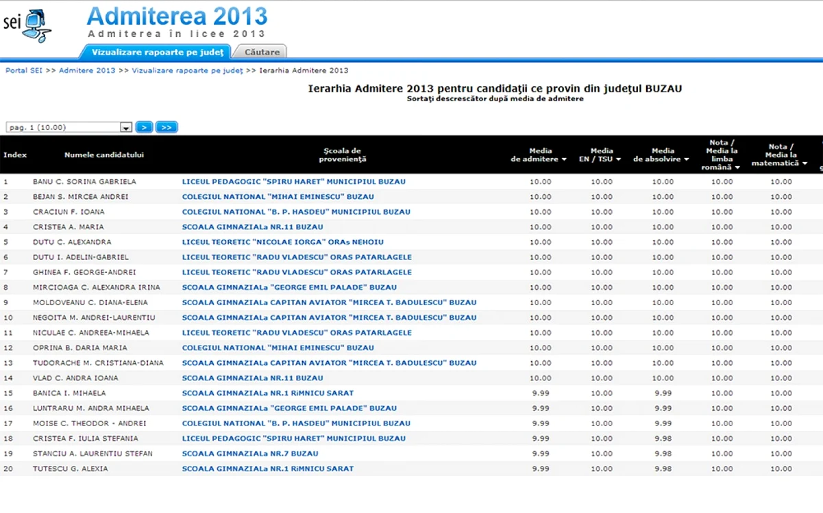Screen dimensions: 823x513
Task: Select candidate row Tutescu G. Alexia
Action: pos(411,469)
